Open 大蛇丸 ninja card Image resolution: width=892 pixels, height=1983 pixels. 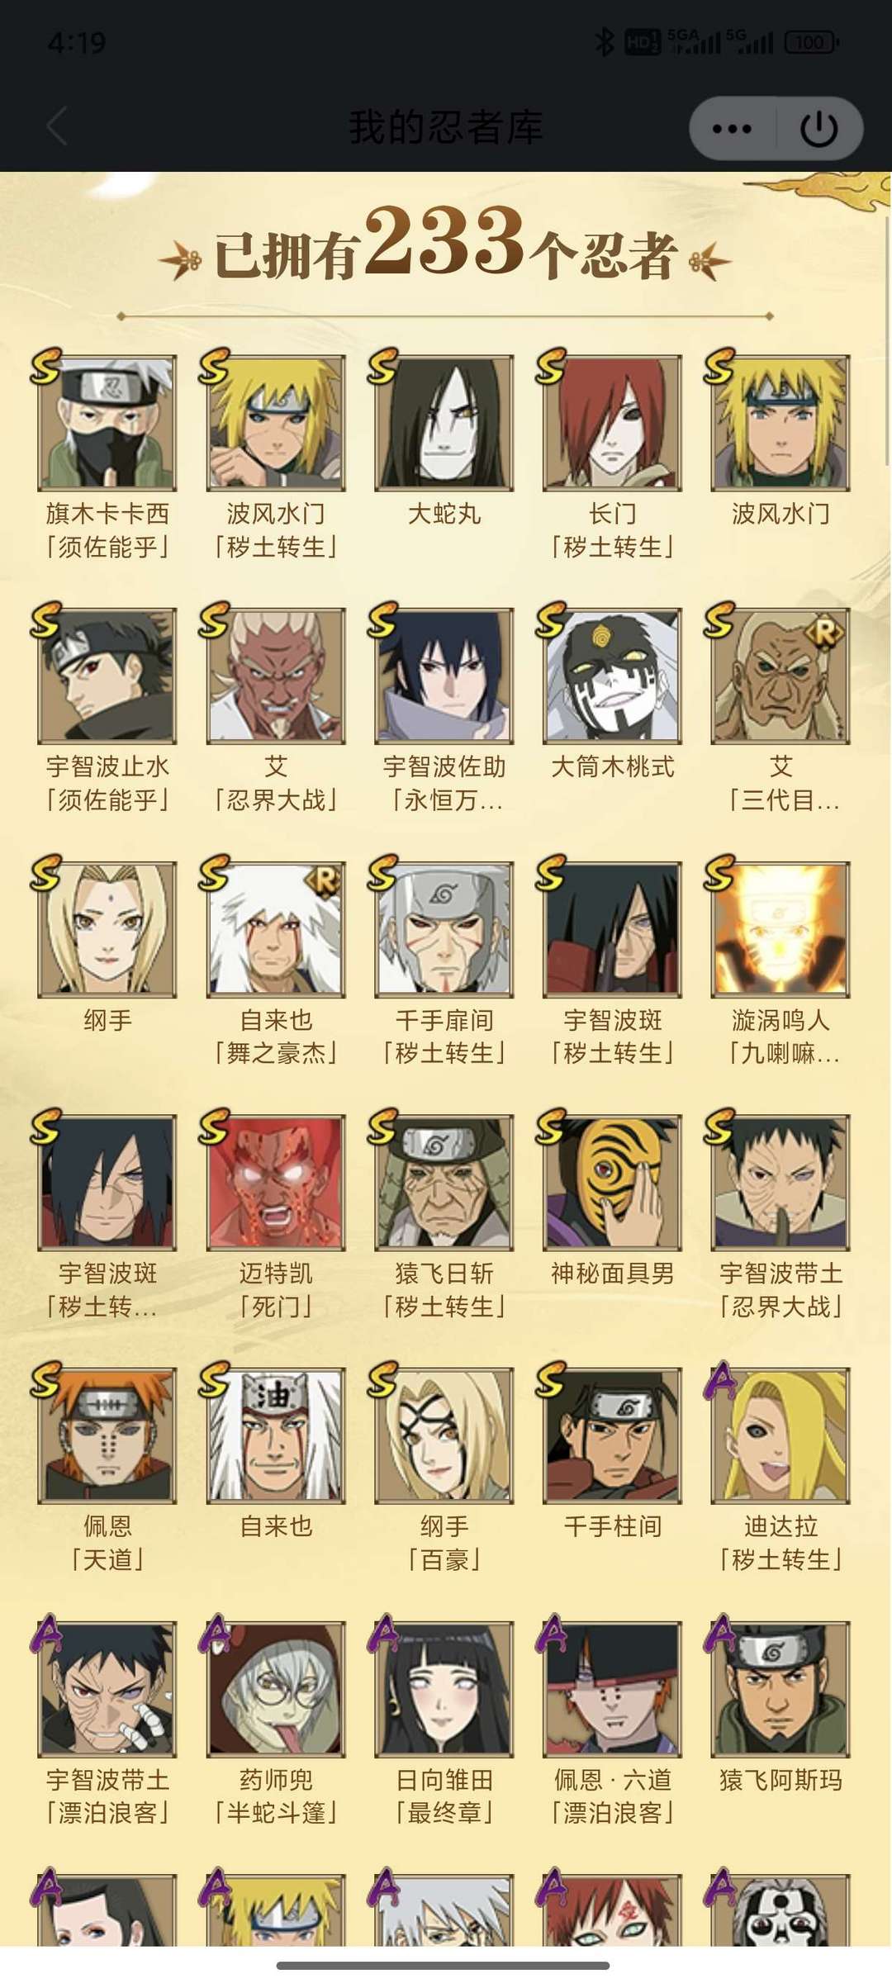pos(444,423)
